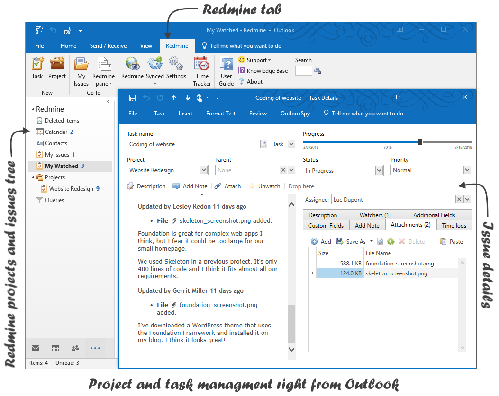Create a new Task from the ribbon
This screenshot has height=396, width=499.
pyautogui.click(x=37, y=68)
